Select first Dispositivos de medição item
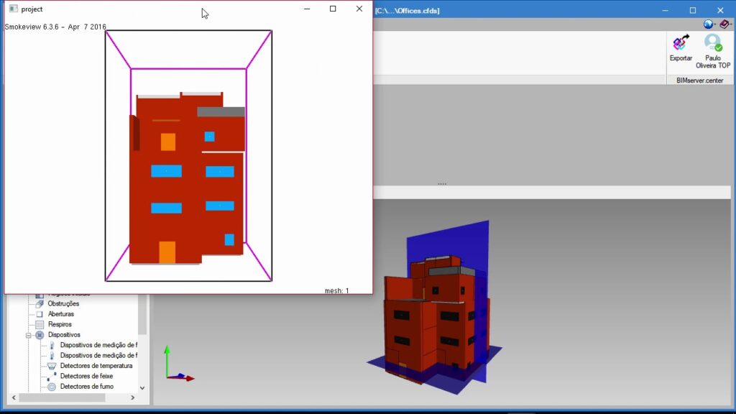Viewport: 736px width, 414px height. [x=98, y=345]
